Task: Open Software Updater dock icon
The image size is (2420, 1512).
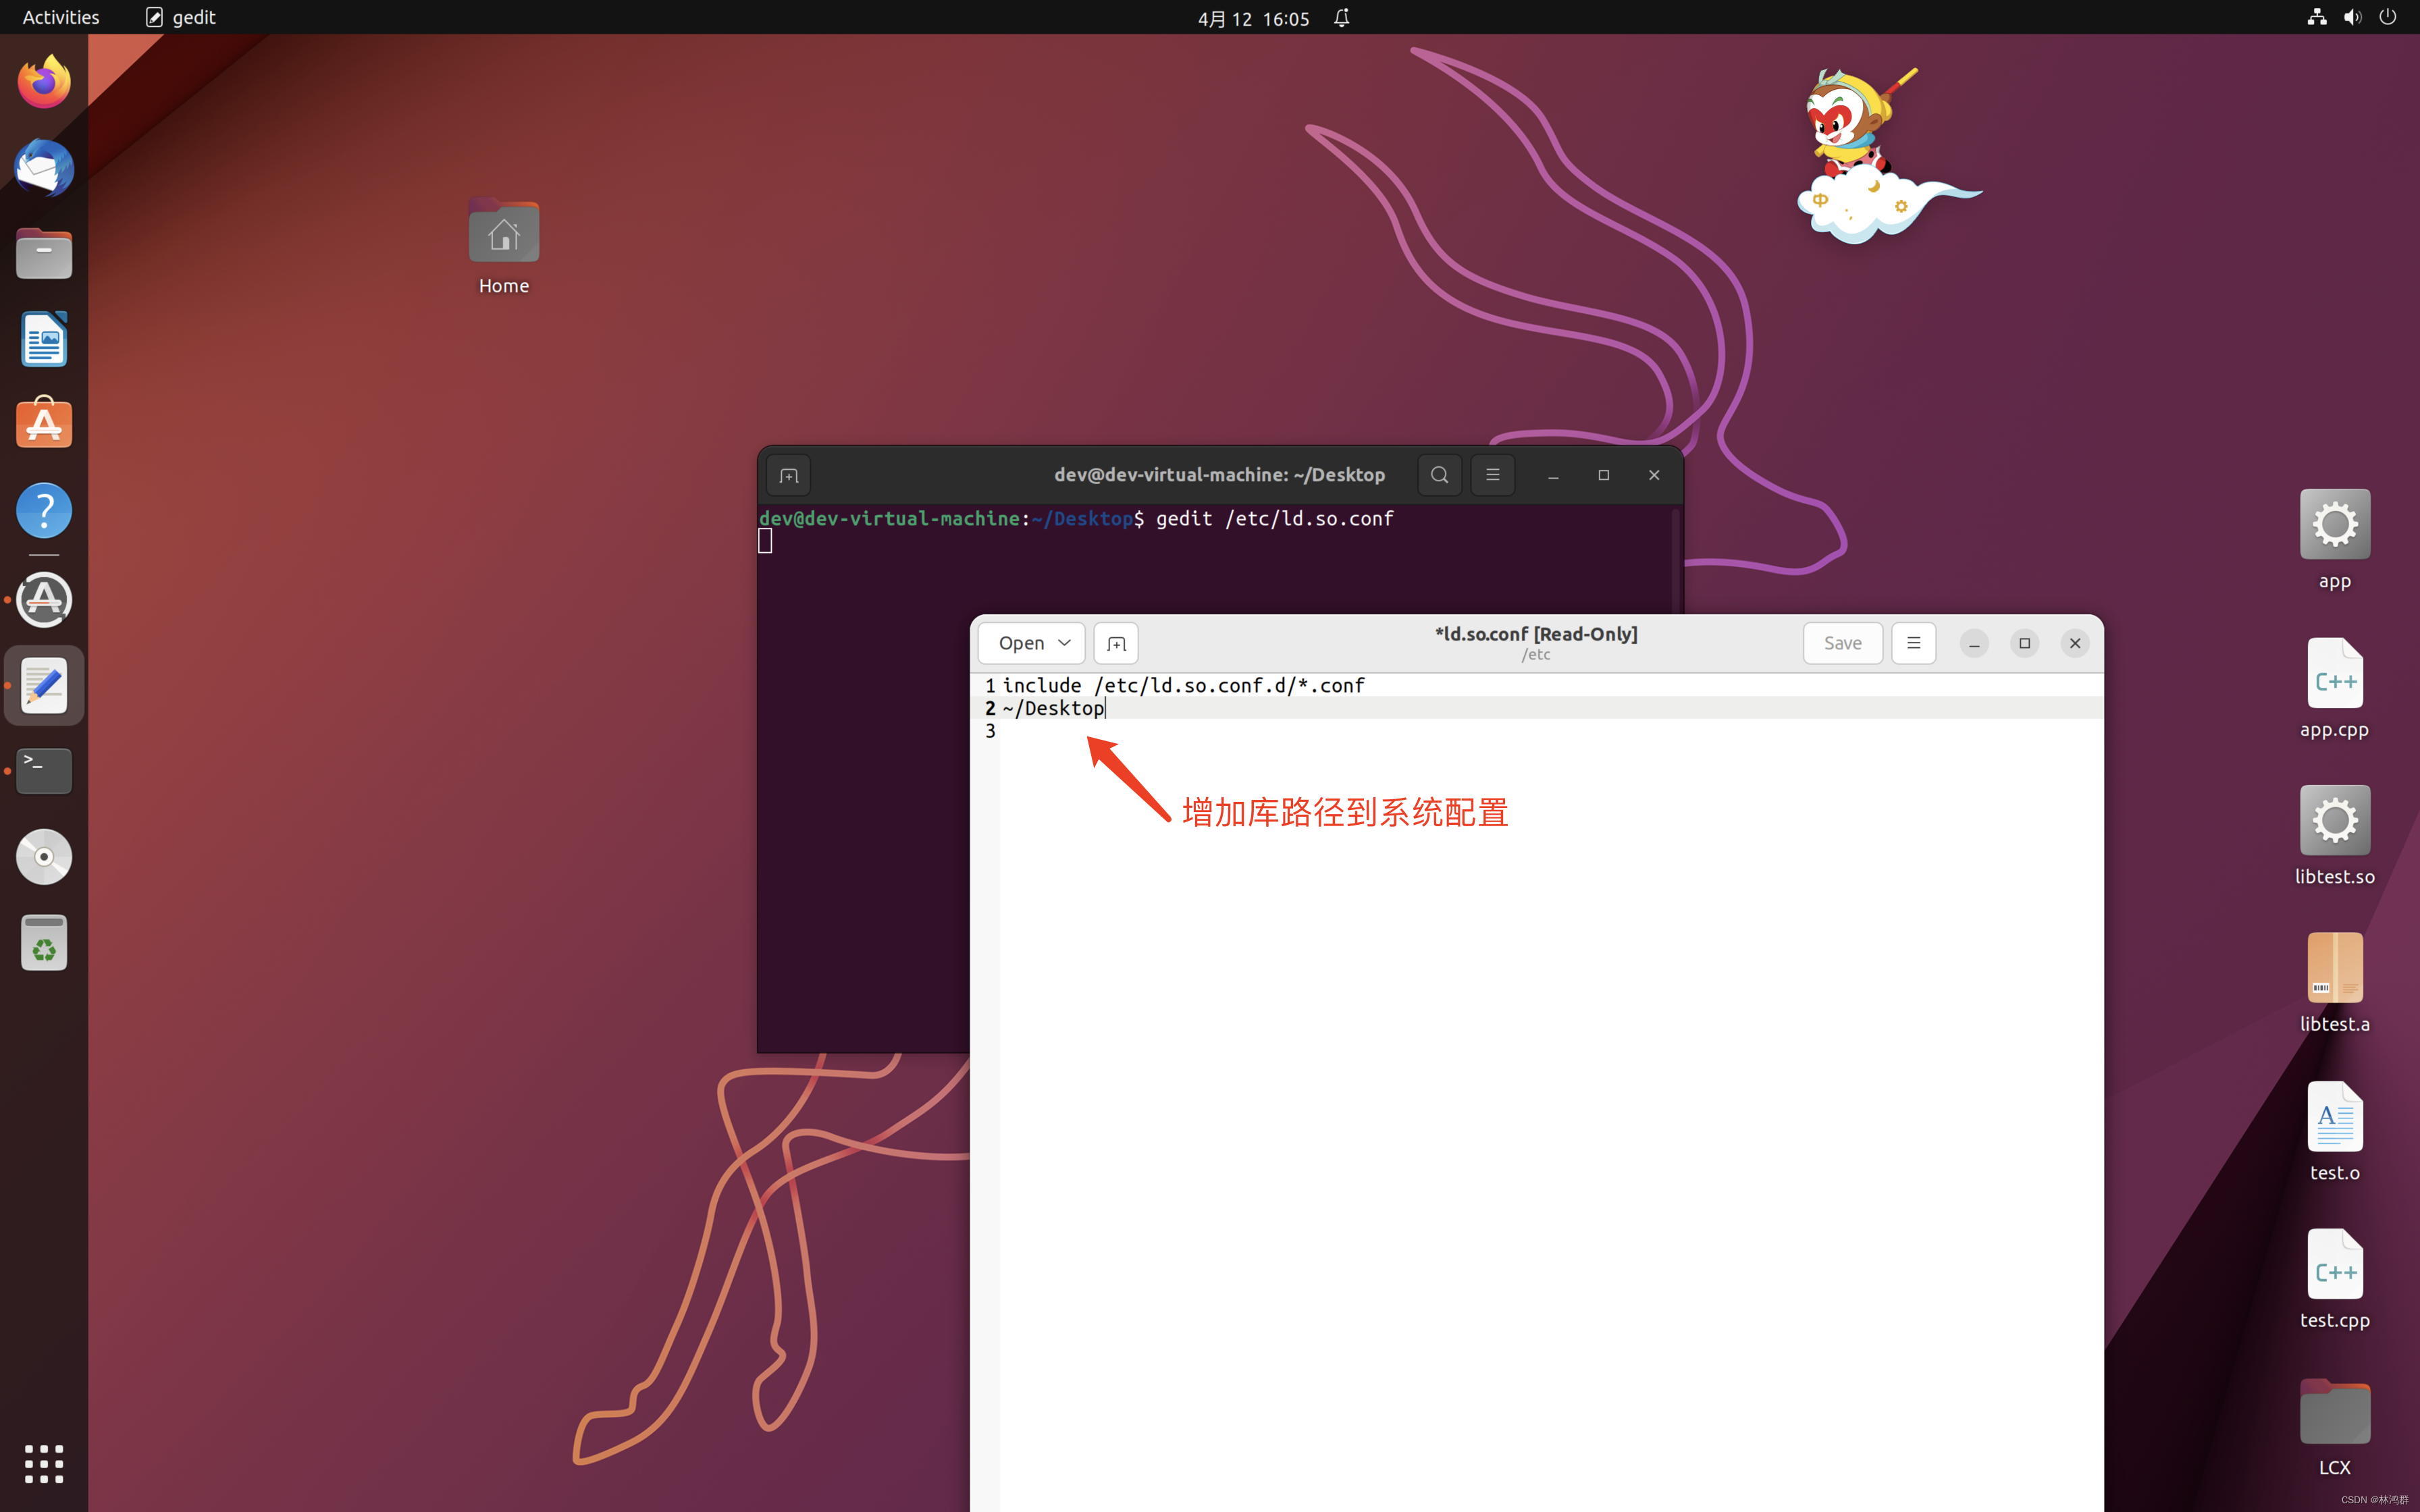Action: [44, 600]
